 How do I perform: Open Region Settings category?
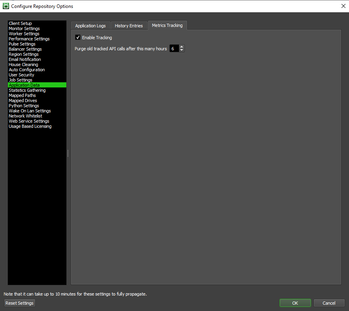(x=37, y=54)
